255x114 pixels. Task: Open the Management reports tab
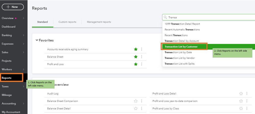tap(99, 22)
